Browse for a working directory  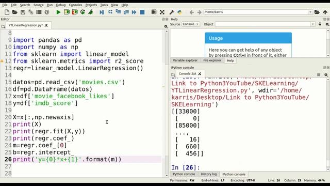[317, 12]
